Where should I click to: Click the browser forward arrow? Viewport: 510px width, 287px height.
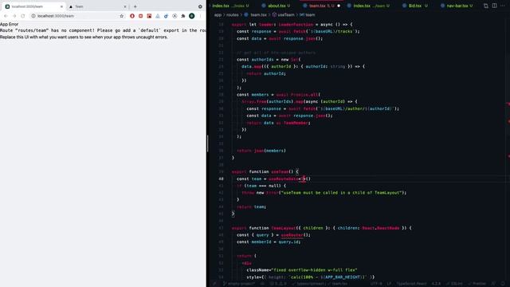point(14,16)
